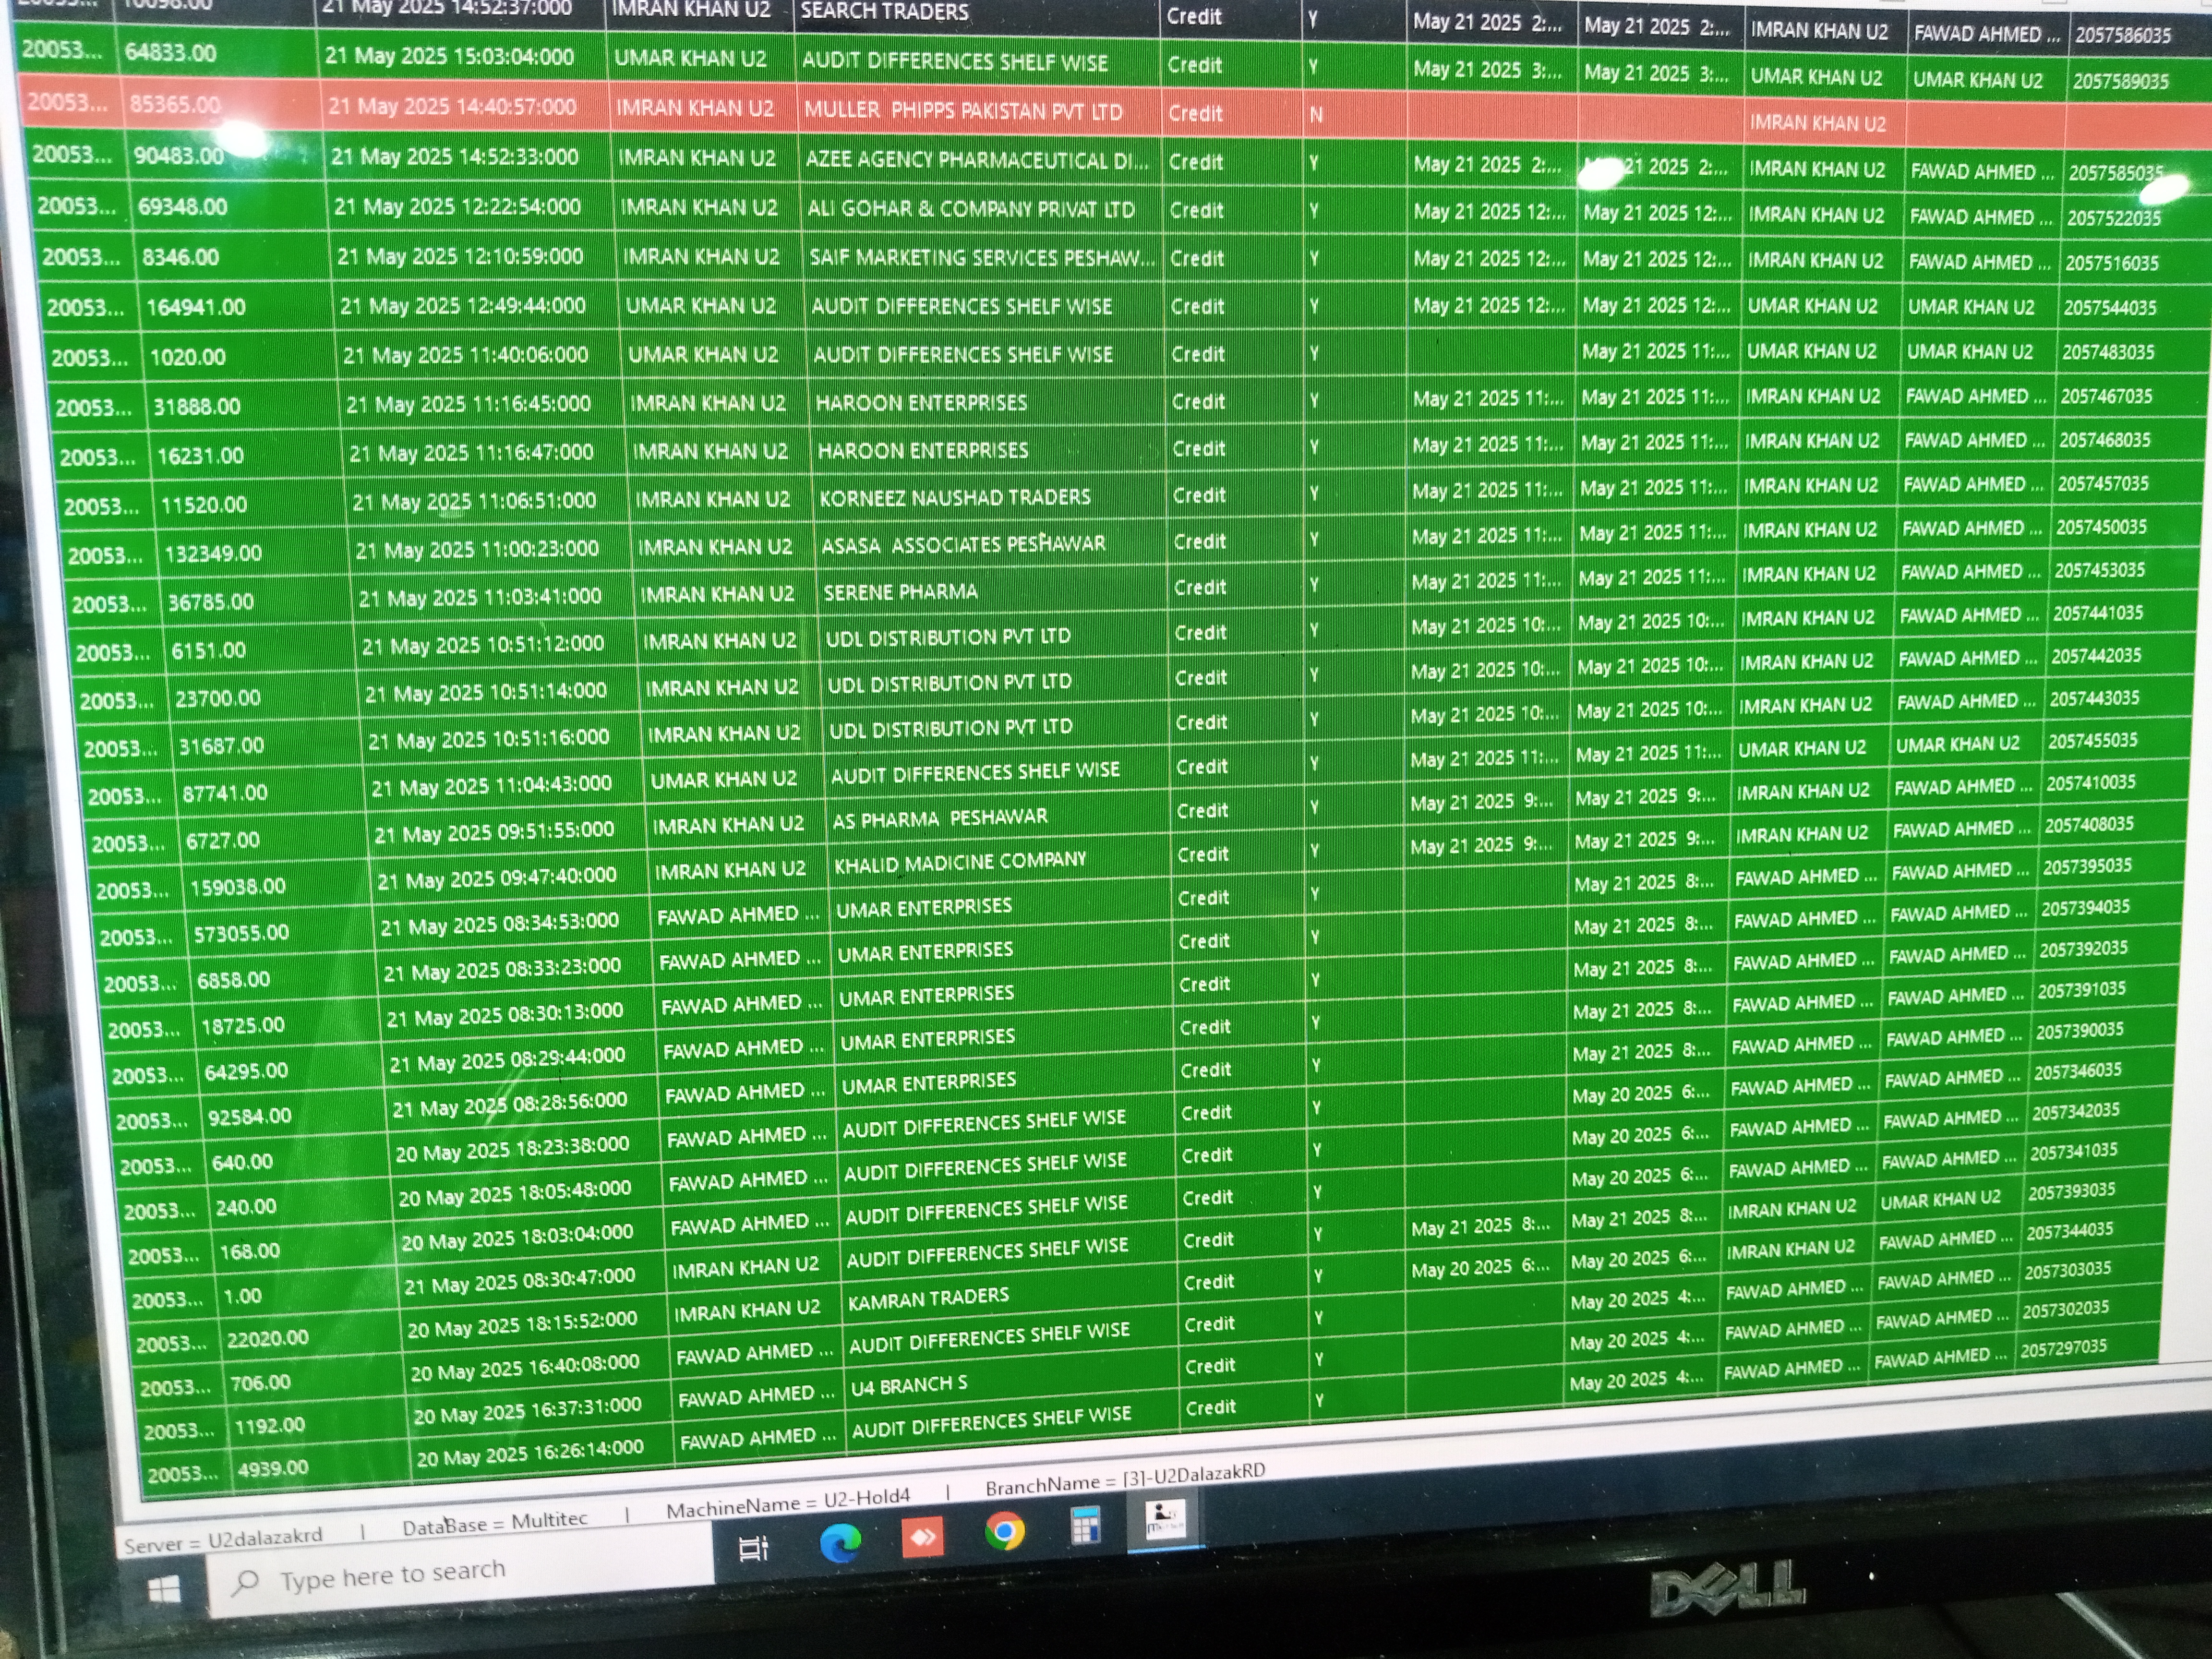2212x1659 pixels.
Task: Select the U4 BRANCH S row
Action: pos(909,1385)
